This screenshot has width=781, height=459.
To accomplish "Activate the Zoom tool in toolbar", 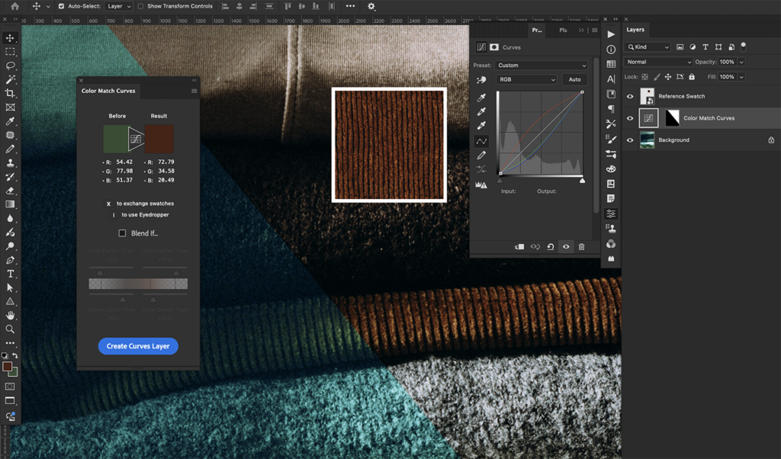I will pyautogui.click(x=11, y=329).
